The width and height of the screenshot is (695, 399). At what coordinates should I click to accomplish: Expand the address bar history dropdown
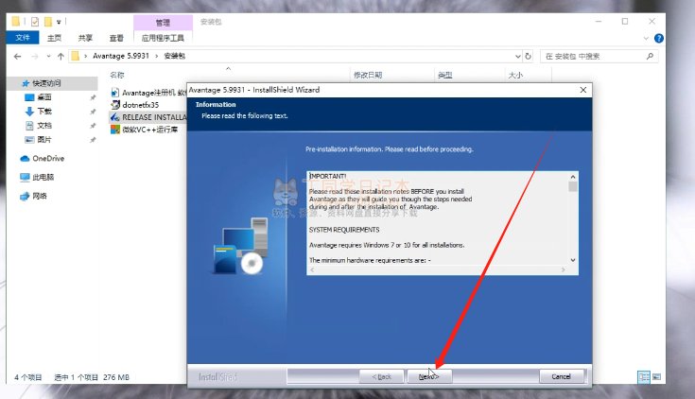point(518,57)
